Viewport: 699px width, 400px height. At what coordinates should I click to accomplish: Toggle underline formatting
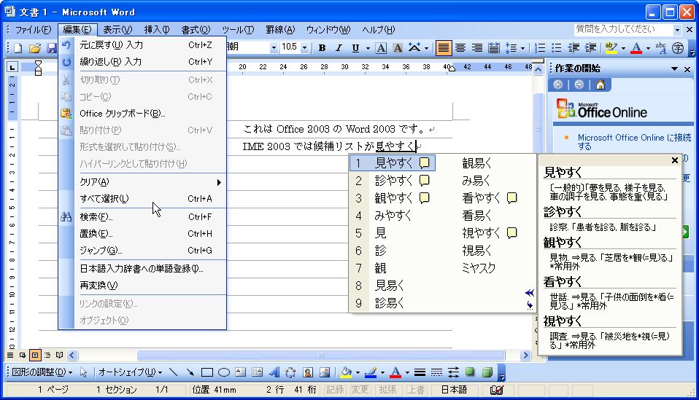[355, 47]
